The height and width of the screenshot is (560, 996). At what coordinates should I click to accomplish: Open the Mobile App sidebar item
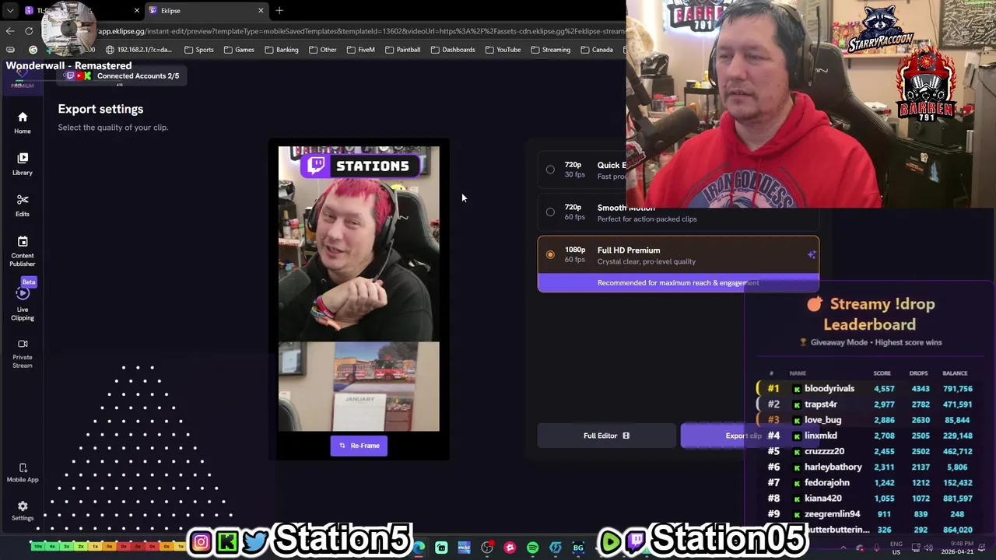click(23, 472)
